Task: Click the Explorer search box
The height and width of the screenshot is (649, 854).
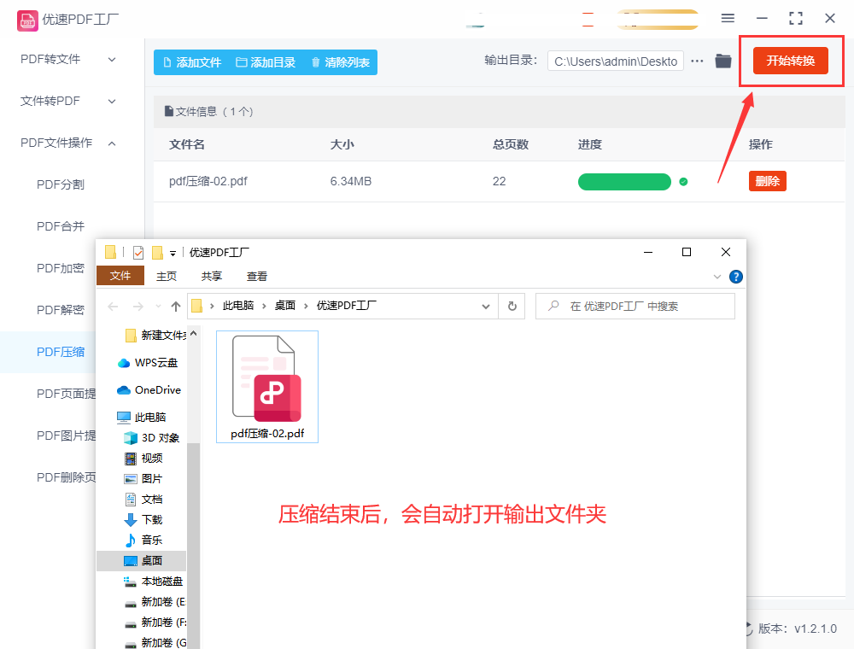Action: [x=635, y=306]
